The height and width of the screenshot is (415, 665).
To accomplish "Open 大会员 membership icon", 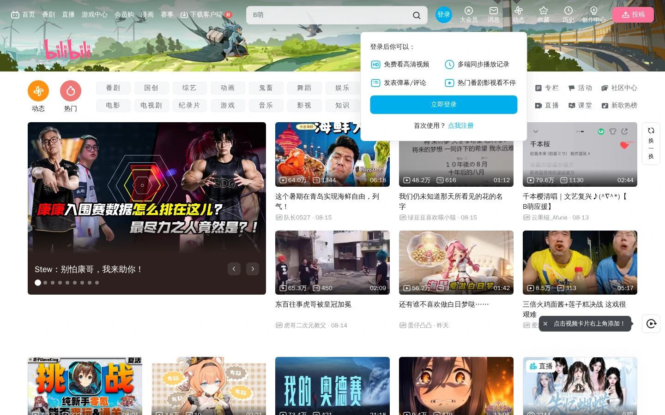I will coord(469,15).
